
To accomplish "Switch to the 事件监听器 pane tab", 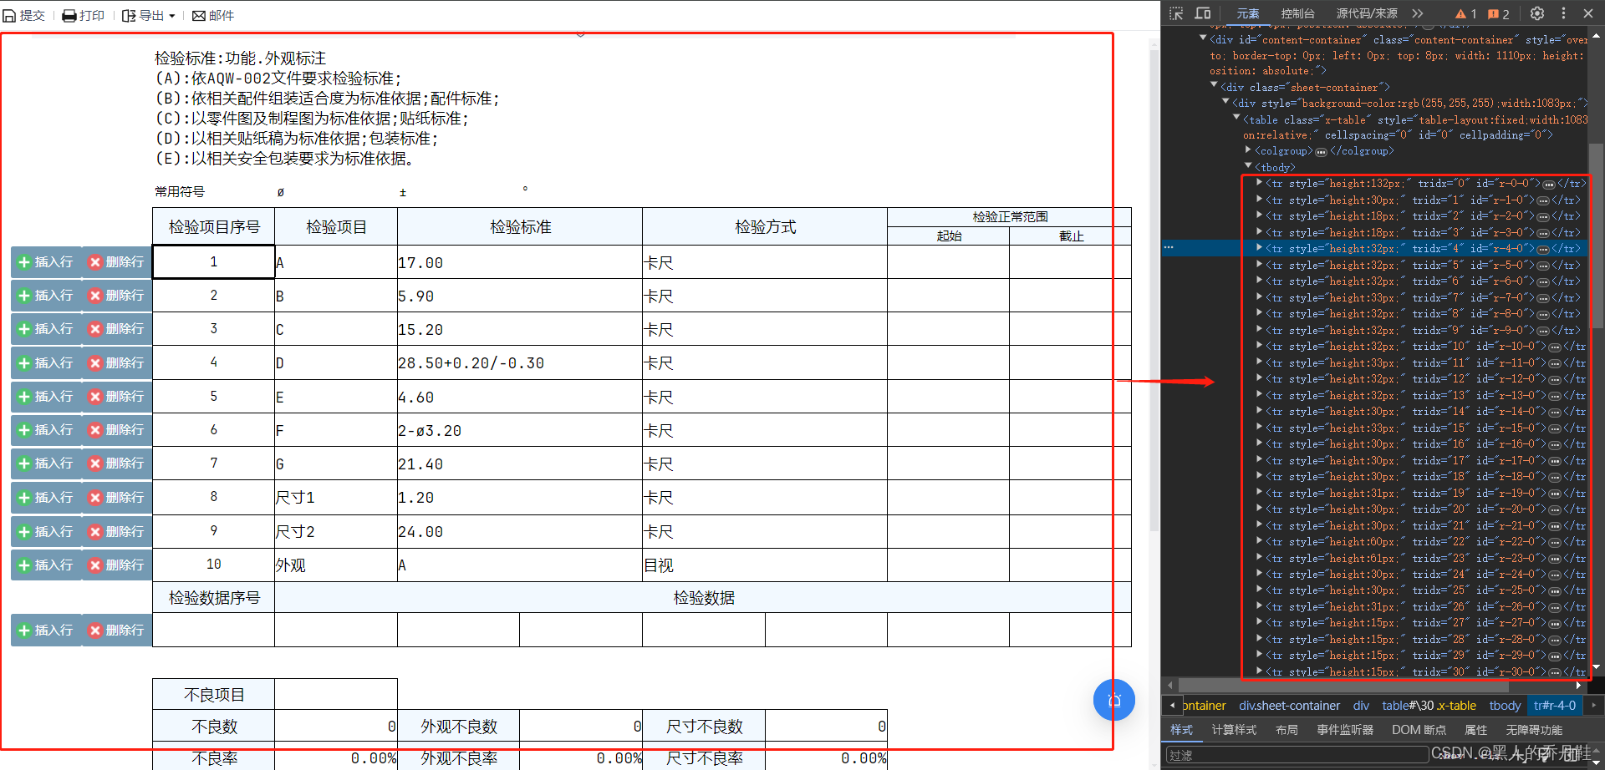I will coord(1345,730).
